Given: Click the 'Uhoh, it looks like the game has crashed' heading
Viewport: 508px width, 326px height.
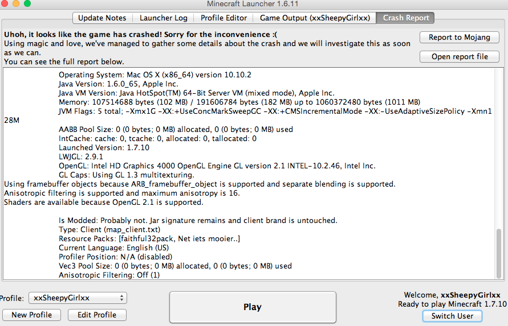Looking at the screenshot, I should tap(141, 34).
